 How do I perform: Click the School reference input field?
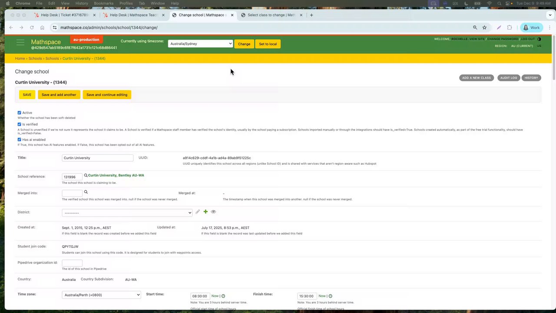point(72,176)
